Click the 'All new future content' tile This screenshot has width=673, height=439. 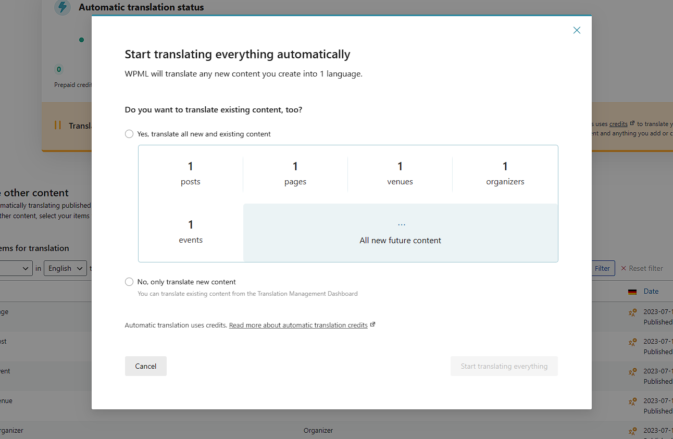pyautogui.click(x=401, y=232)
